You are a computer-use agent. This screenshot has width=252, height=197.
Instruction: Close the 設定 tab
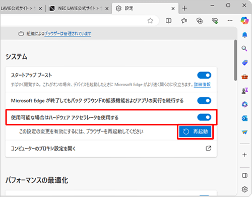pos(173,9)
